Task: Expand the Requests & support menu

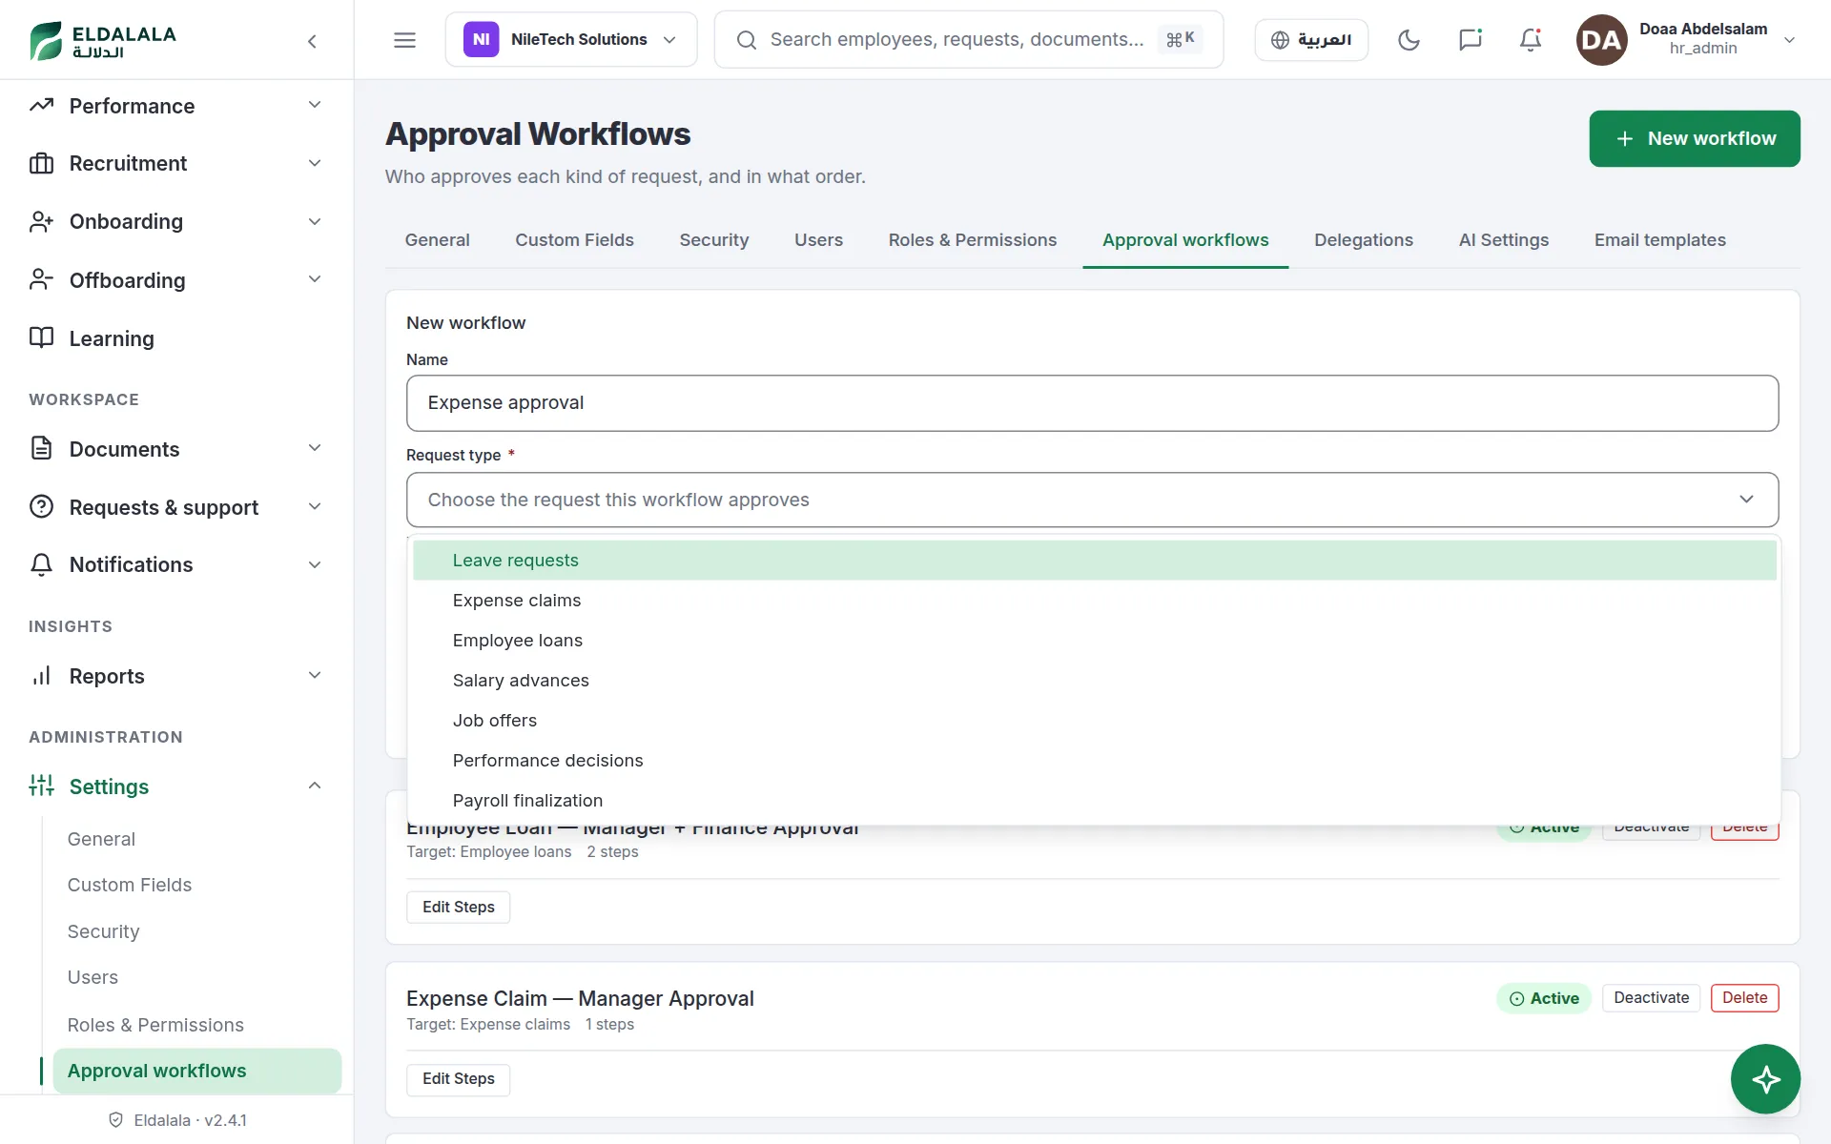Action: 176,507
